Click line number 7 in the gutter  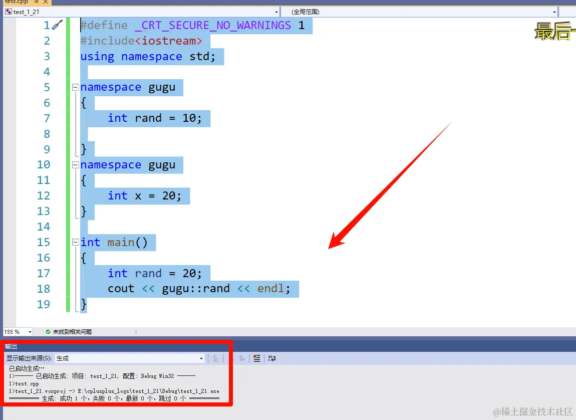[47, 118]
